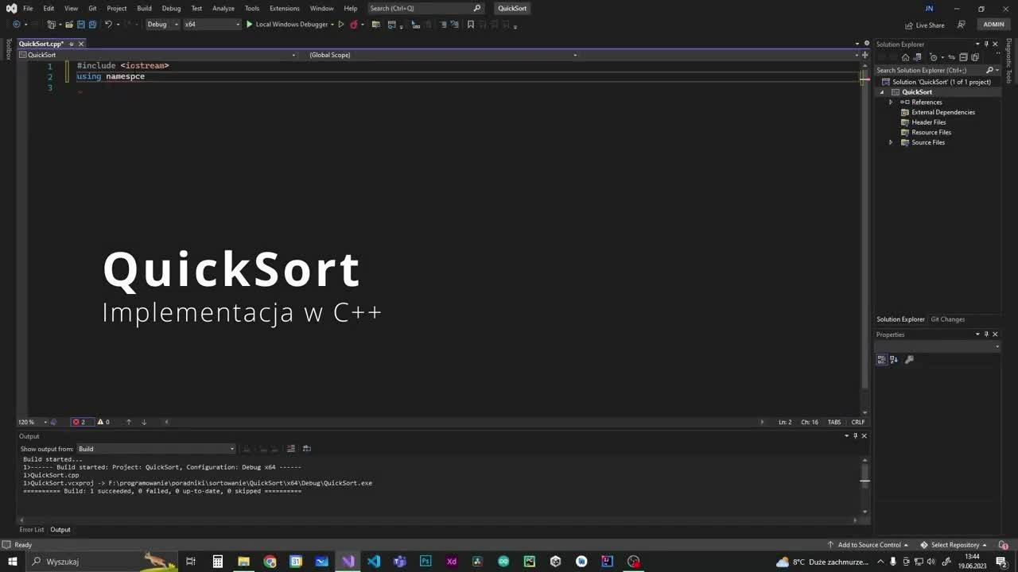1018x572 pixels.
Task: Click the Search Solution Explorer field
Action: pos(930,70)
